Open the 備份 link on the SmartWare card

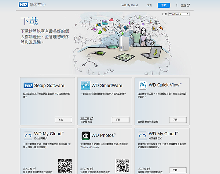[x=90, y=122]
